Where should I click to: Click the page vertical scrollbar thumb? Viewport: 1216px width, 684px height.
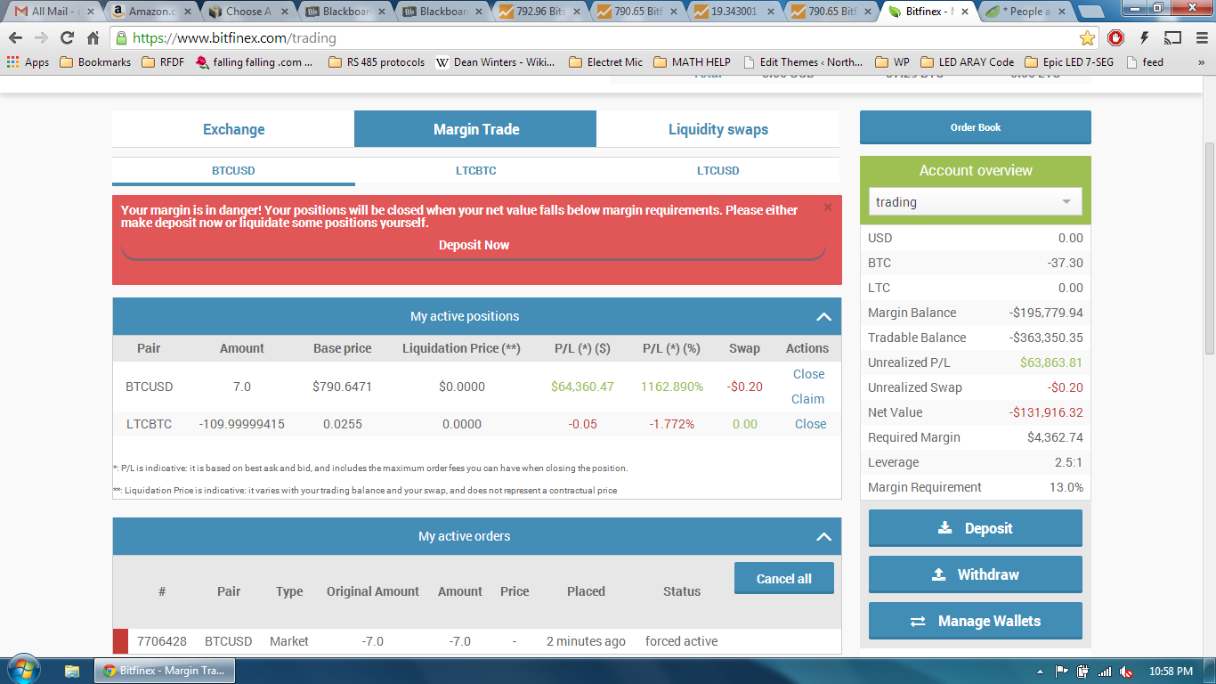[x=1209, y=248]
